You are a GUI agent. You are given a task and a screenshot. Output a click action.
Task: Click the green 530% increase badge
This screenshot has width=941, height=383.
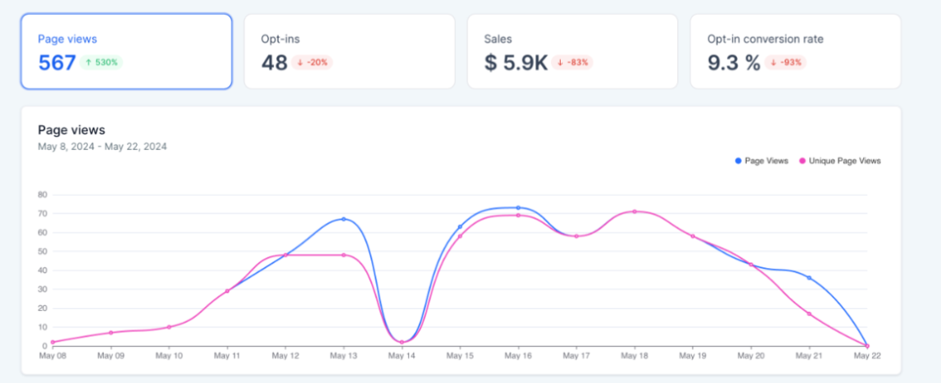[102, 62]
